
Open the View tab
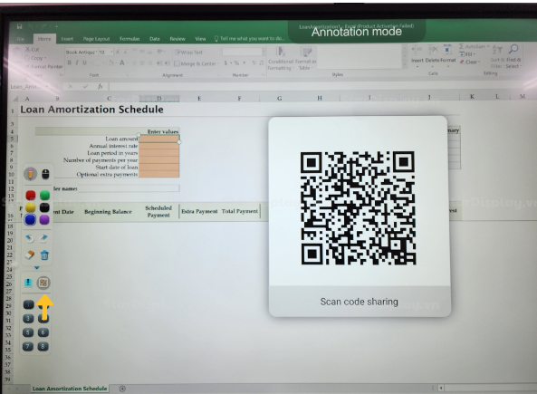[200, 39]
